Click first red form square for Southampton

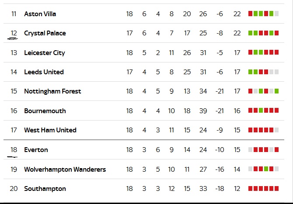(251, 189)
